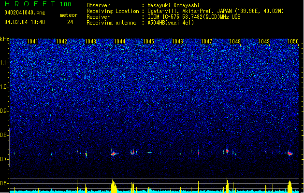Click the 'Receiving antenna' label
The height and width of the screenshot is (193, 304).
(x=111, y=23)
